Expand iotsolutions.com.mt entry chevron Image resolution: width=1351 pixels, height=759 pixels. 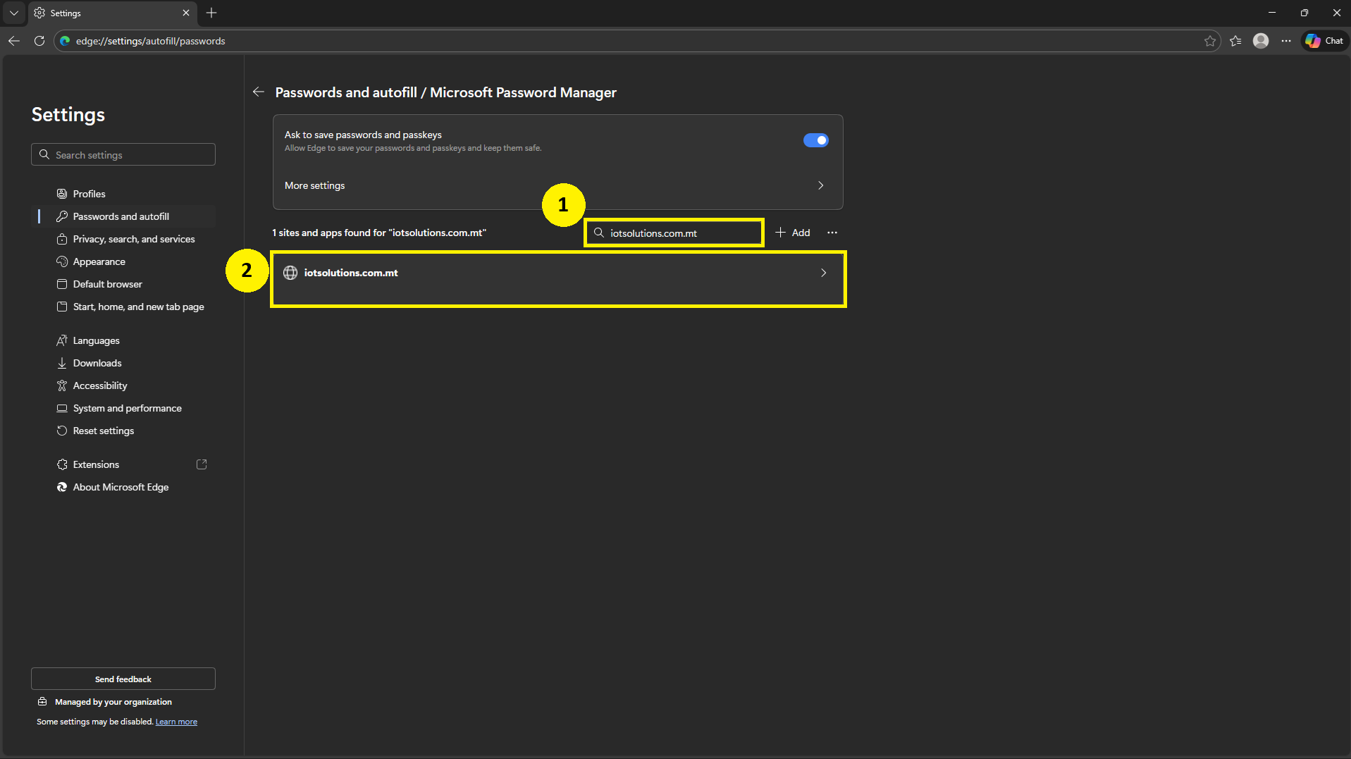tap(823, 273)
